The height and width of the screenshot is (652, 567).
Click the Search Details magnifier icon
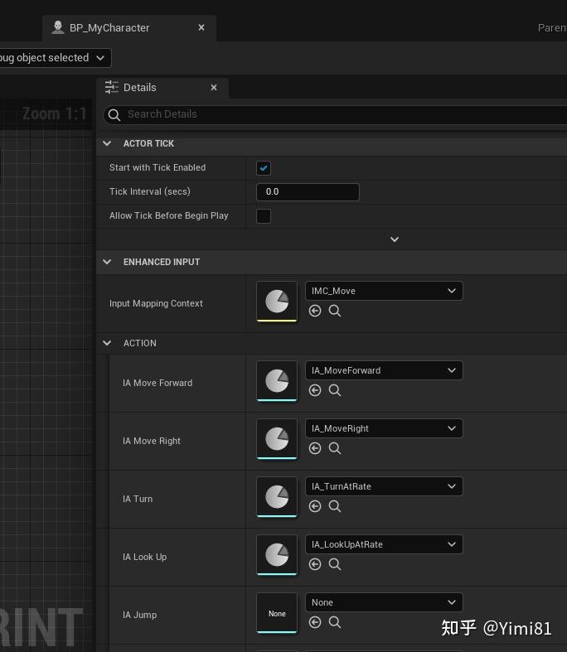114,114
